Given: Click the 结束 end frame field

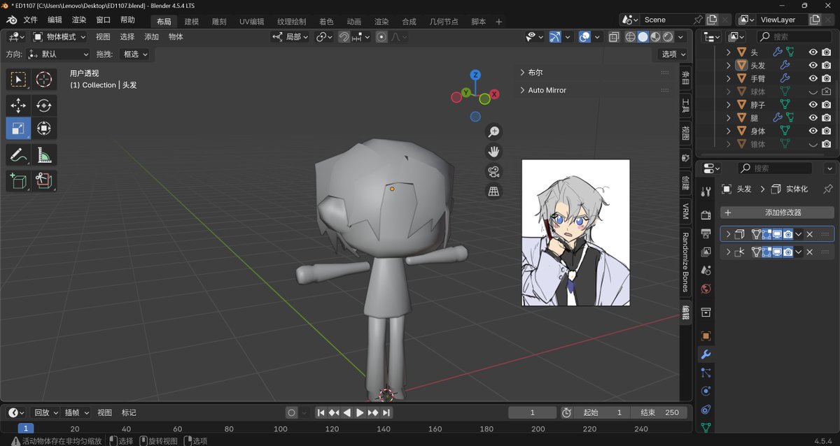Looking at the screenshot, I should 661,412.
